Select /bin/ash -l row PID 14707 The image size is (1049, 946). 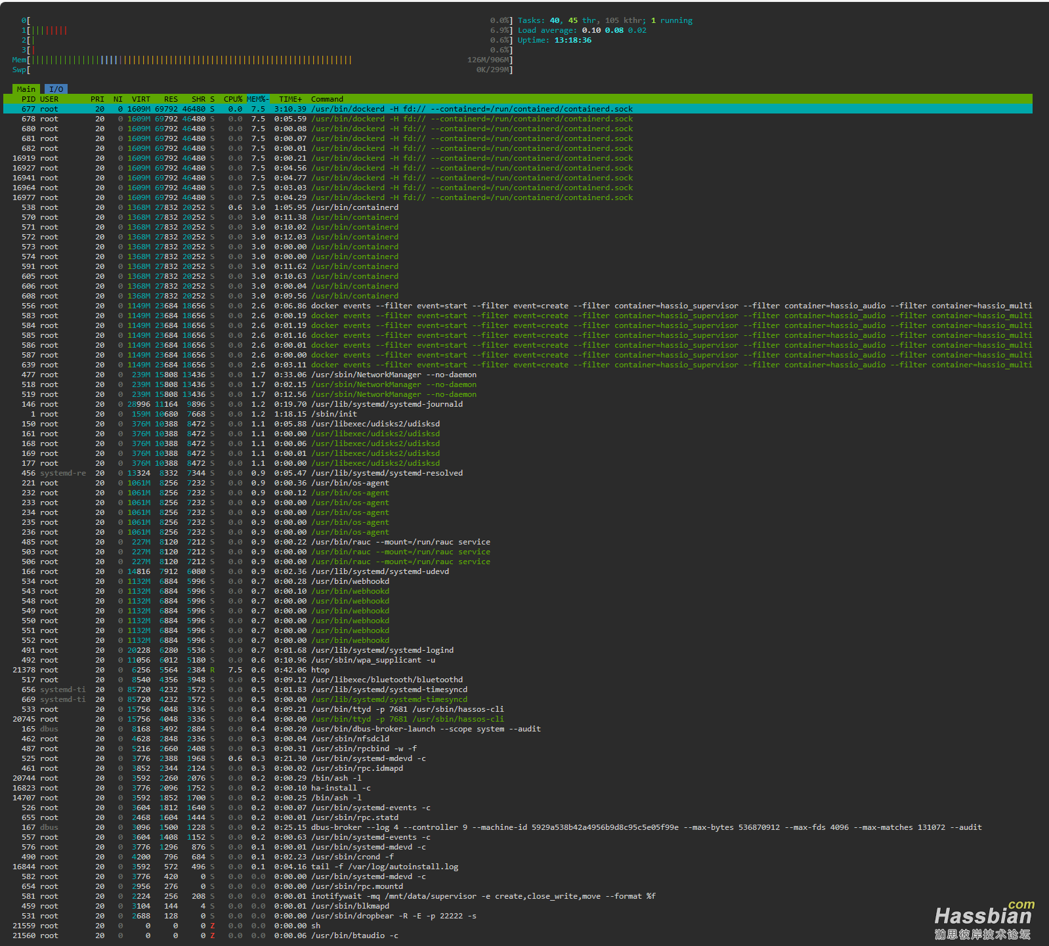518,798
